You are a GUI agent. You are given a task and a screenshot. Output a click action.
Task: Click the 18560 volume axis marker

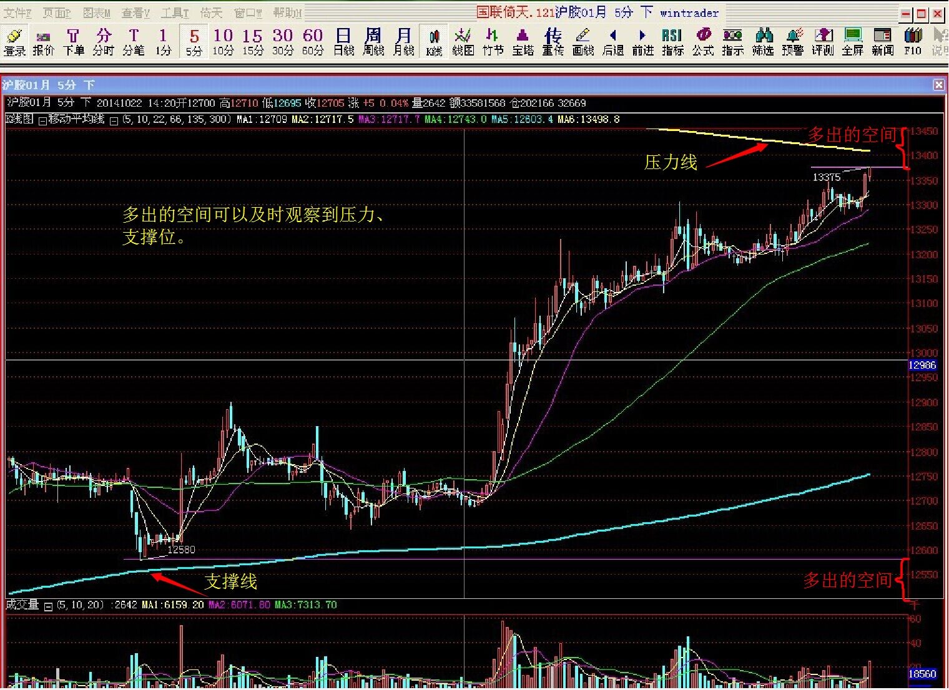point(922,674)
